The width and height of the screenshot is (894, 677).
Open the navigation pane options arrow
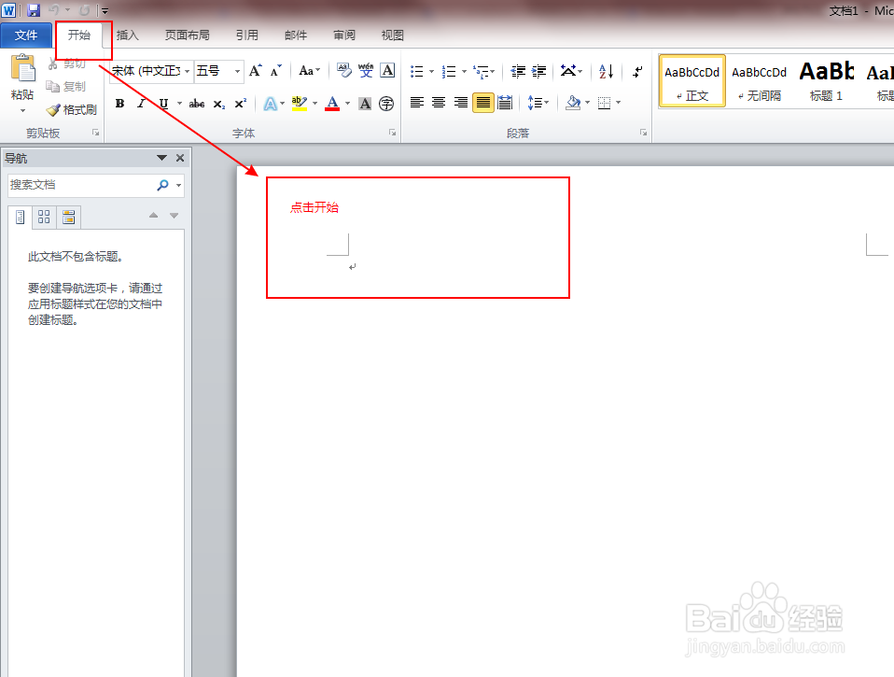pyautogui.click(x=162, y=158)
